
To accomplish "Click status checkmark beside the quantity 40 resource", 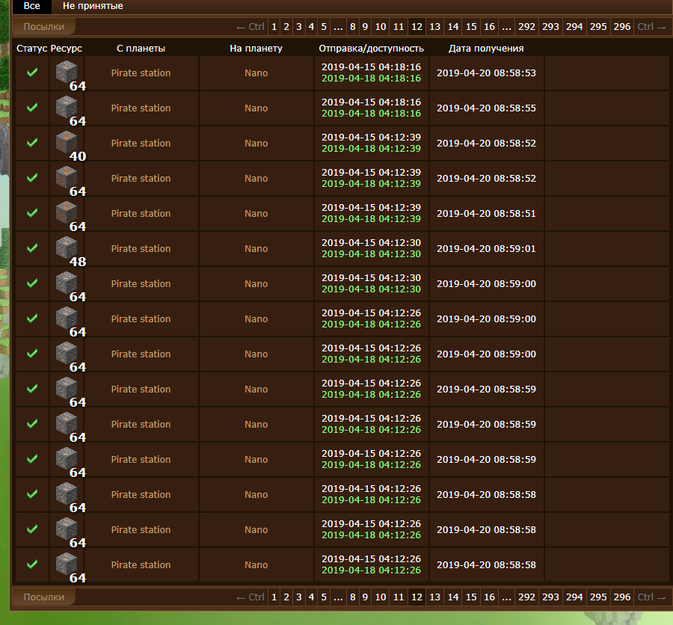I will point(32,143).
